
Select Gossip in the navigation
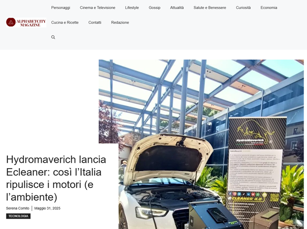click(x=154, y=7)
